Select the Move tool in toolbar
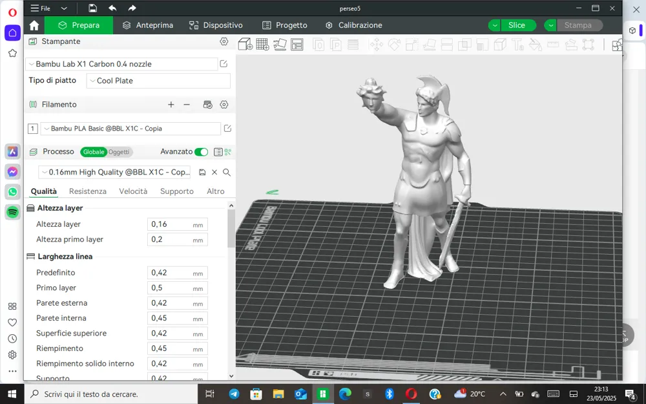Viewport: 646px width, 404px height. coord(377,45)
